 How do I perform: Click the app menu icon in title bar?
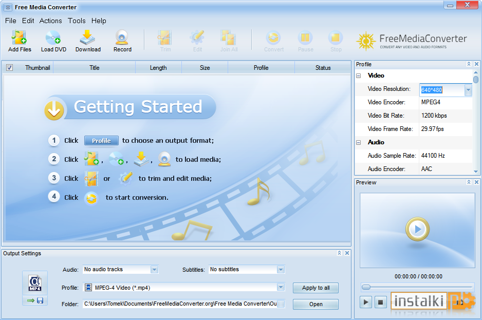[8, 7]
